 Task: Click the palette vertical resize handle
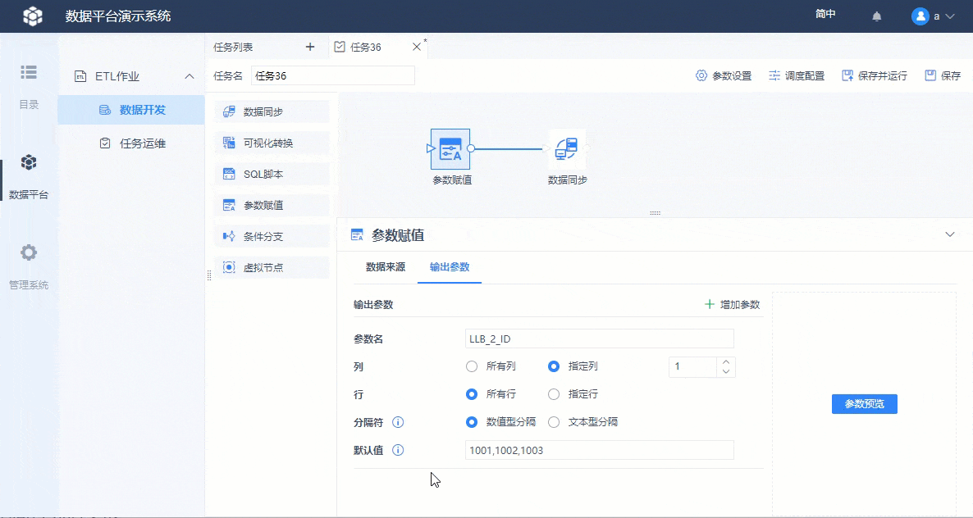coord(209,275)
